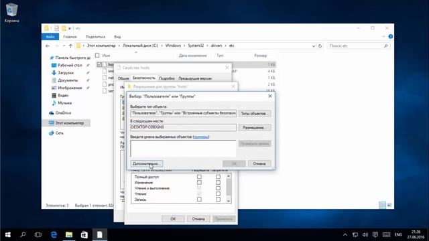Open the Store taskbar icon

(x=84, y=235)
